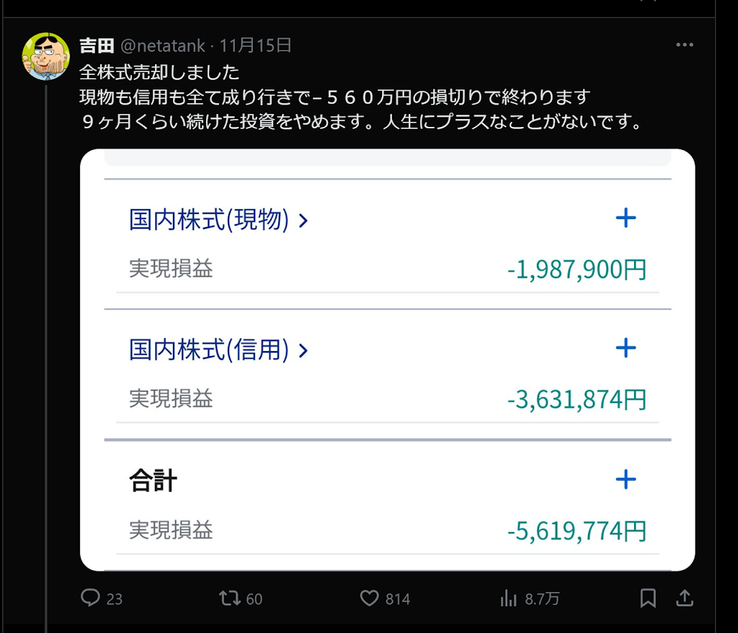Expand the 国内株式(信用) plus sign
Image resolution: width=738 pixels, height=633 pixels.
(x=626, y=349)
